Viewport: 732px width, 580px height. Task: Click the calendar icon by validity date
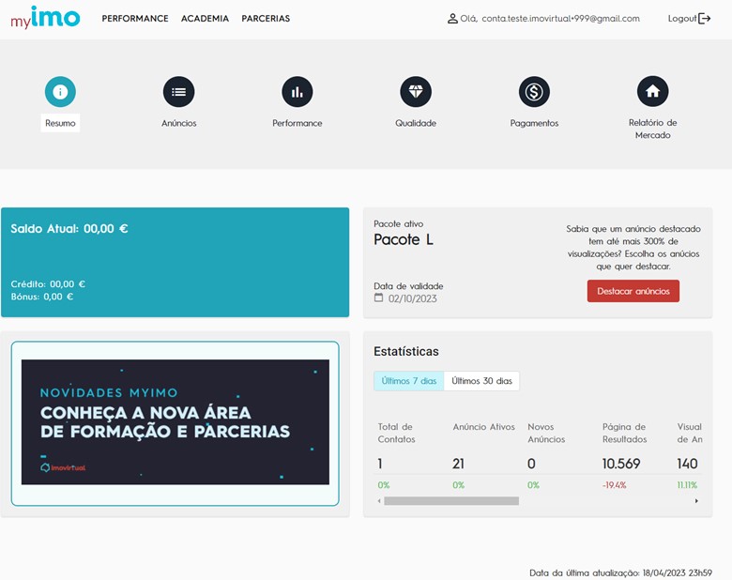[379, 298]
